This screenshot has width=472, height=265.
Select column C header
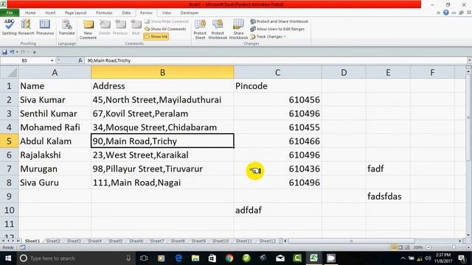coord(277,72)
